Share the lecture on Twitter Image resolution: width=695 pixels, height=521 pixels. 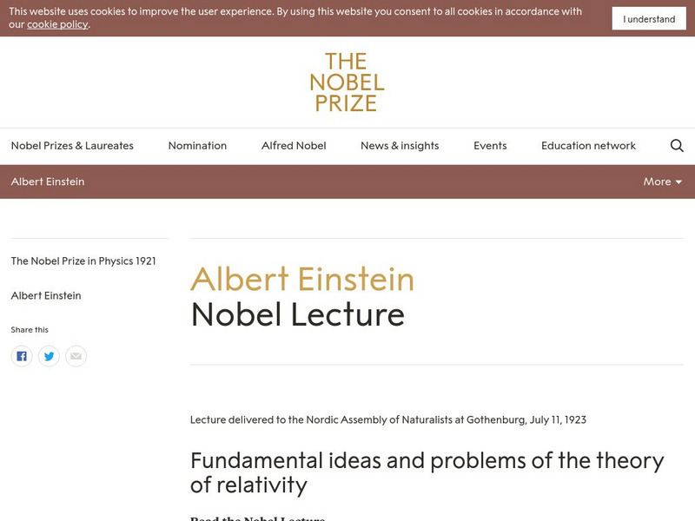tap(50, 355)
